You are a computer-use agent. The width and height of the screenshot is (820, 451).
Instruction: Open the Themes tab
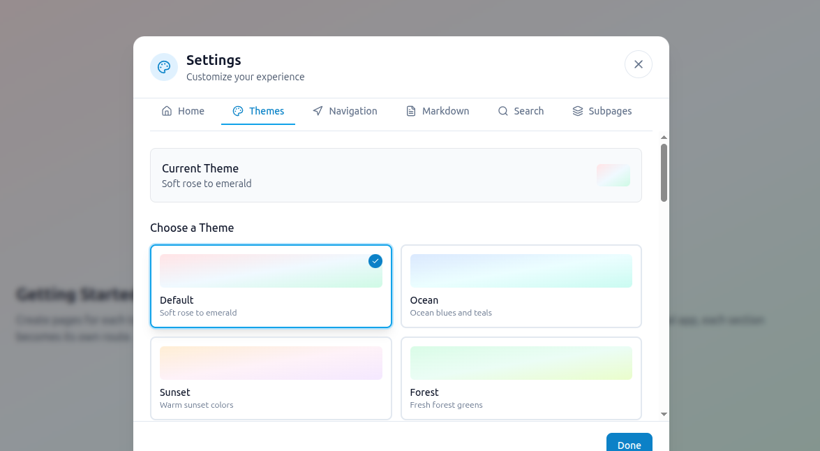point(258,111)
